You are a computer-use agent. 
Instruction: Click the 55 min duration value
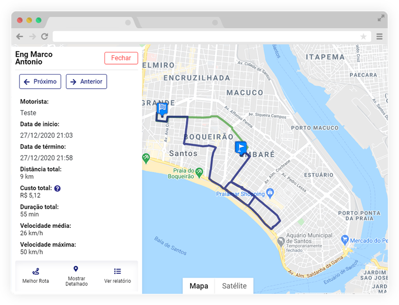point(30,214)
